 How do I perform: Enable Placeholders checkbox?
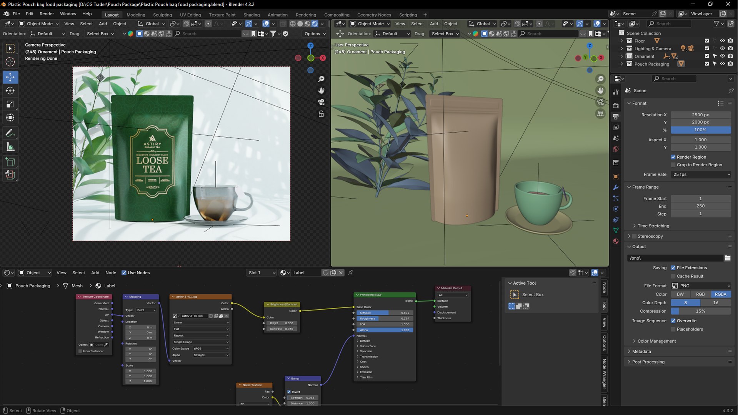point(673,329)
